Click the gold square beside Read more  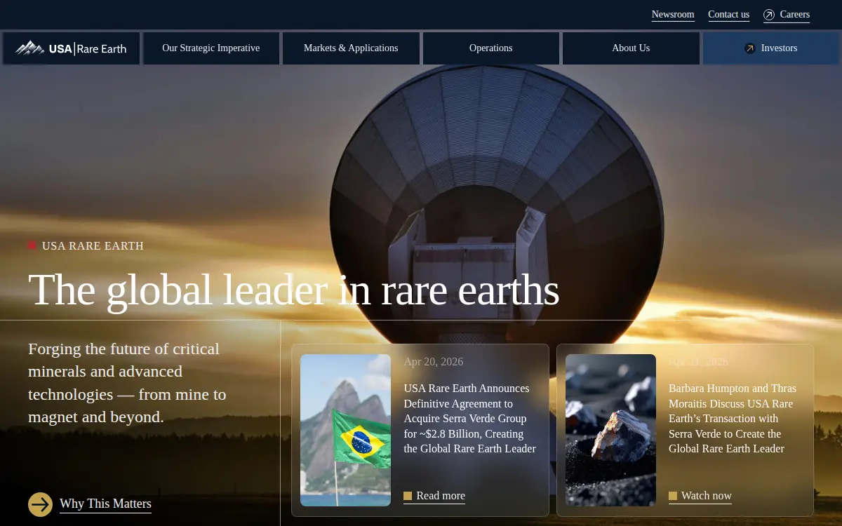[x=408, y=496]
